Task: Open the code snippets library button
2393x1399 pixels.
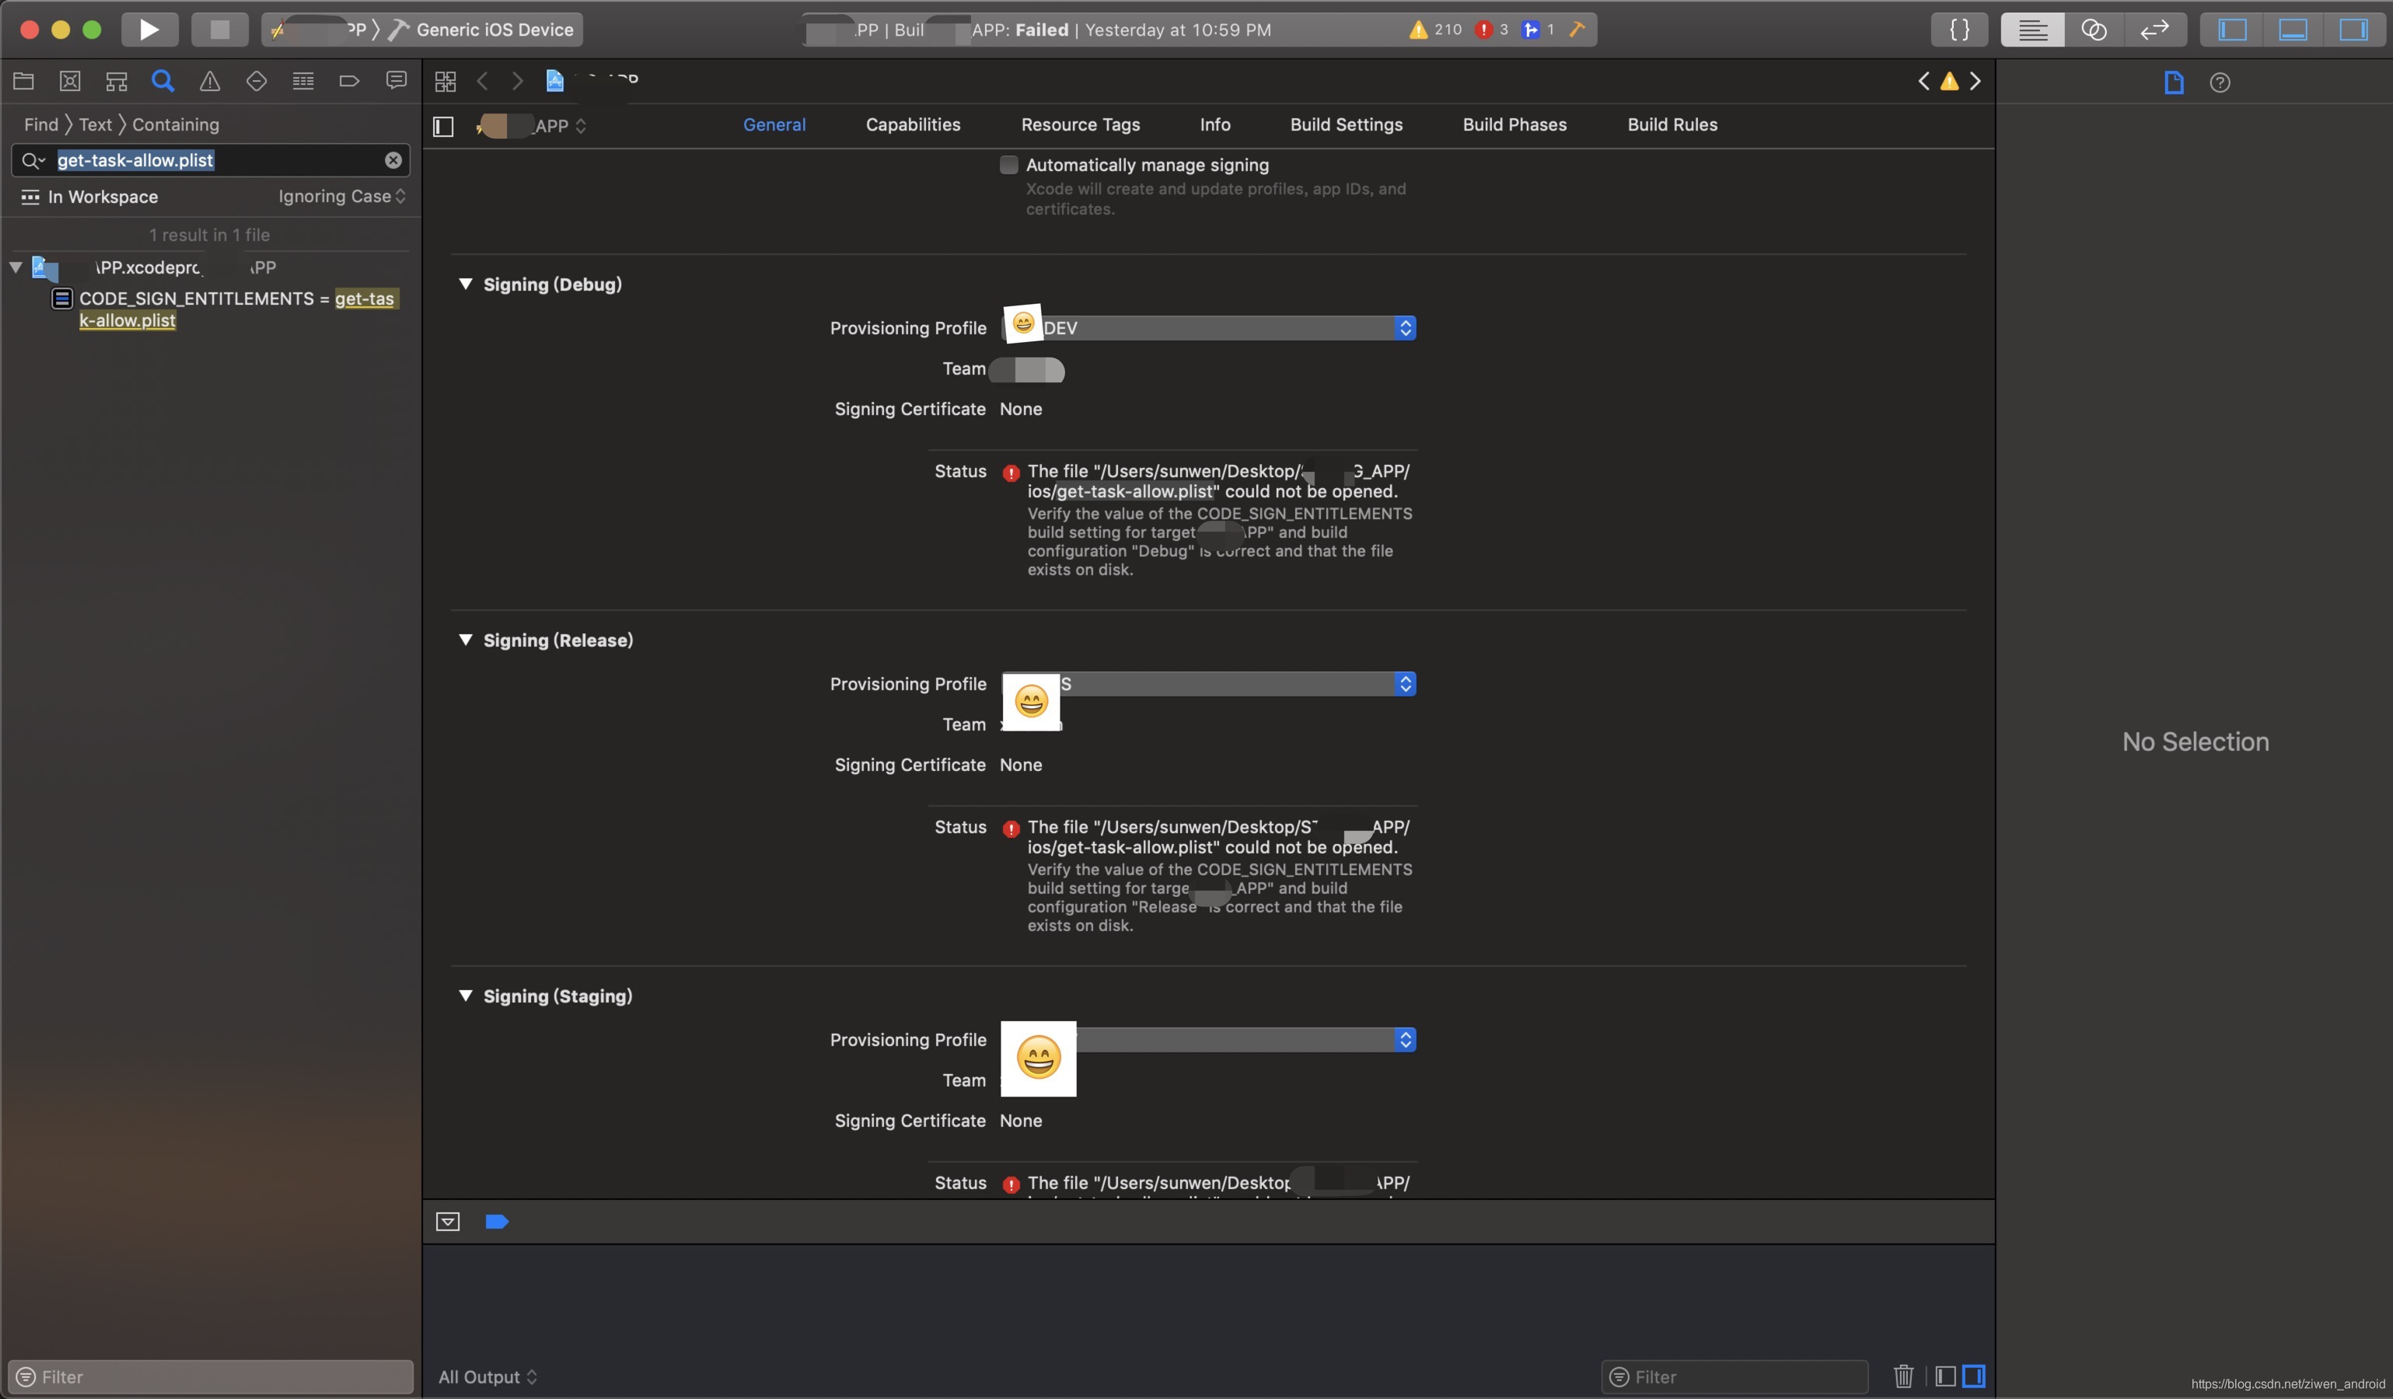Action: [x=1959, y=30]
